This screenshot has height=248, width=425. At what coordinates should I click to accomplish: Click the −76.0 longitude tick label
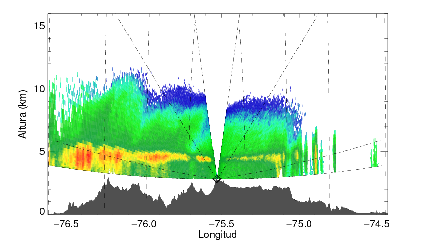[x=144, y=224]
